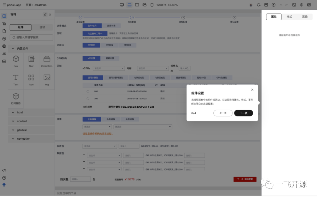
Task: Open the 内存 dropdown
Action: click(x=153, y=68)
